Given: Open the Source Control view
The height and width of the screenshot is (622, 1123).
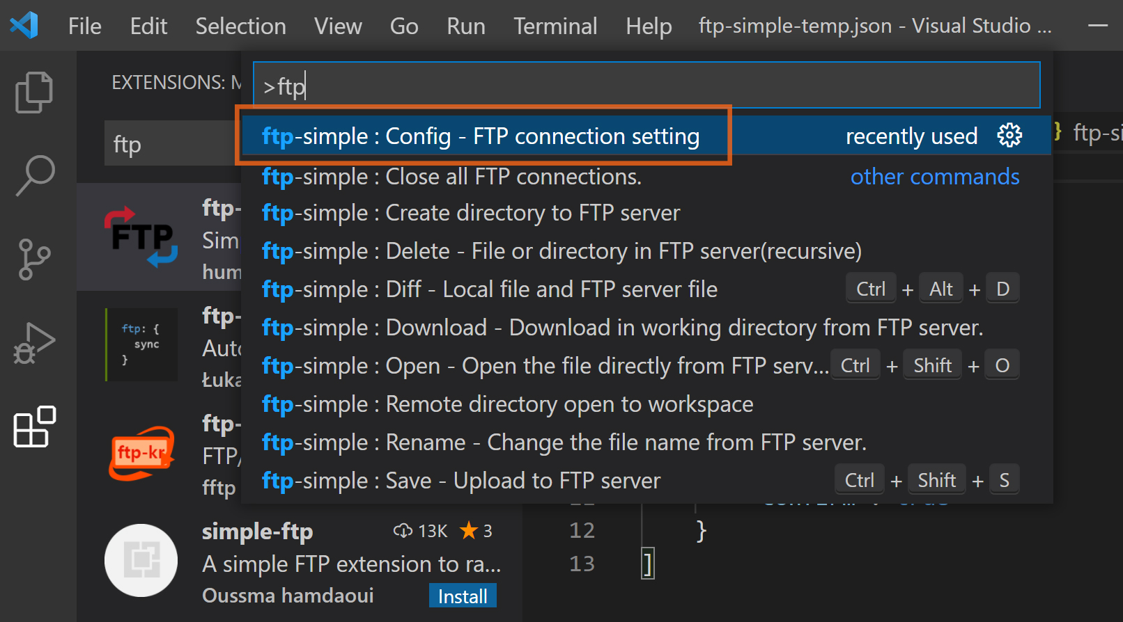Looking at the screenshot, I should [34, 259].
